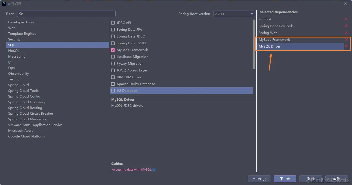Enable Apache Derby Database checkbox
352x185 pixels.
[x=113, y=84]
